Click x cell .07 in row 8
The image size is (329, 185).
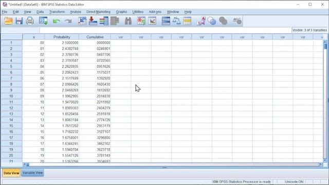(x=33, y=84)
